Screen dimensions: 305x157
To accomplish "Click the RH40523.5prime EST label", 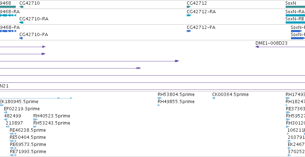I will click(52, 116).
